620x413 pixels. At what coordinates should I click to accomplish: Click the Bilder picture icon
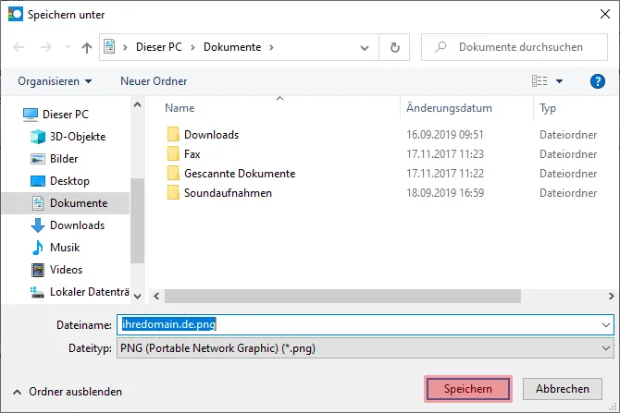tap(38, 159)
